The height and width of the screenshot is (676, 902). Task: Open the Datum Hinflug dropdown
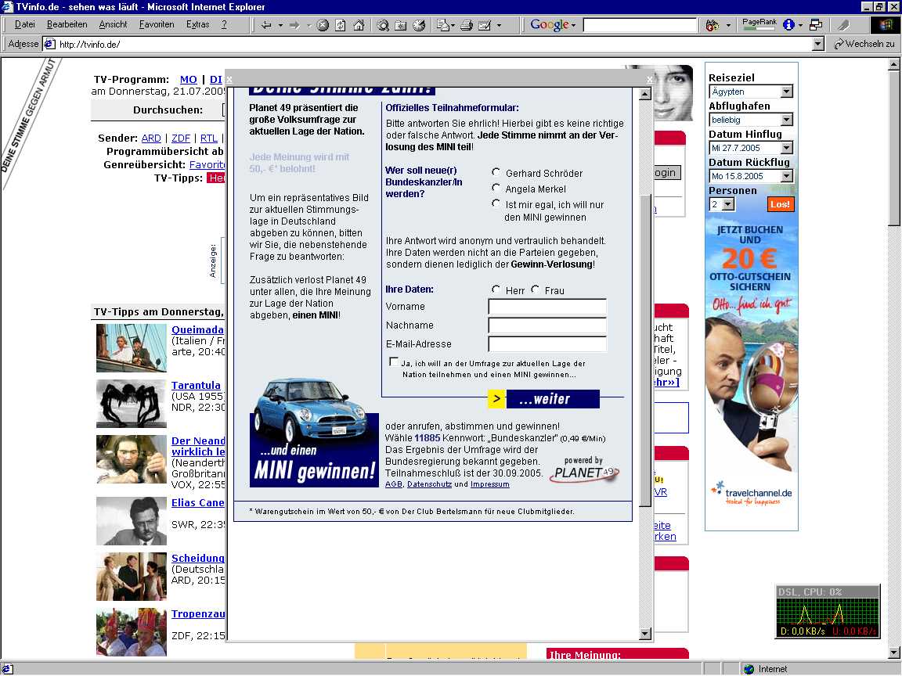(x=786, y=148)
